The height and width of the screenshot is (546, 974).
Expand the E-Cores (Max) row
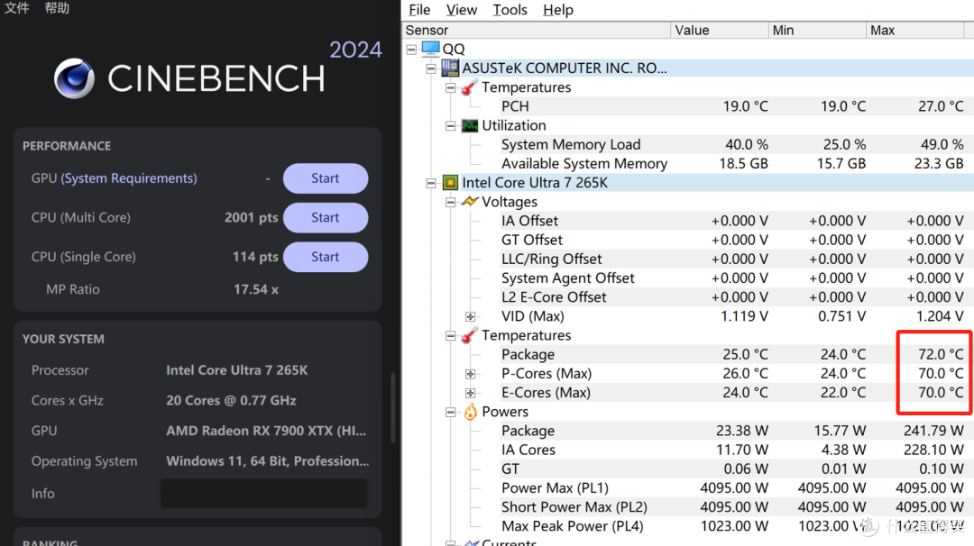pyautogui.click(x=470, y=393)
